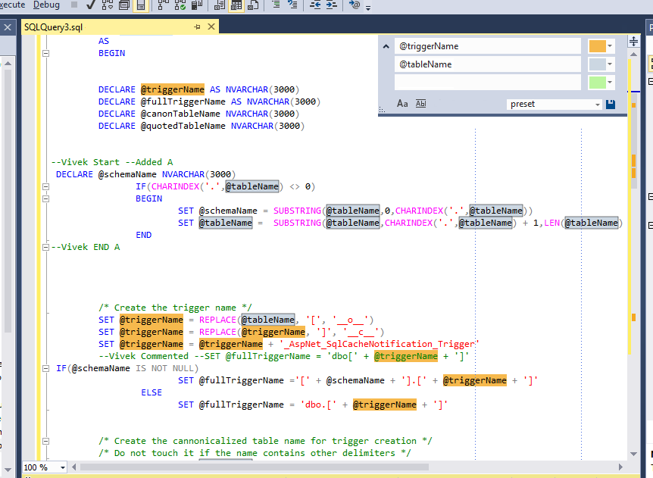Viewport: 653px width, 478px height.
Task: Open the gray highlight color picker
Action: pyautogui.click(x=601, y=64)
